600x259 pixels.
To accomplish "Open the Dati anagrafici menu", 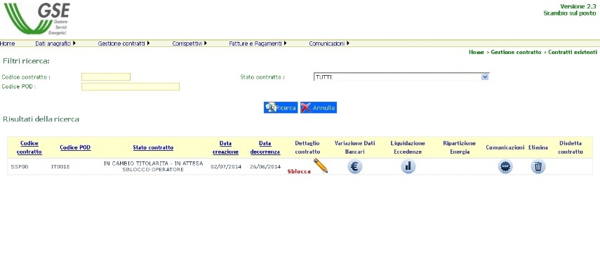I will click(55, 44).
